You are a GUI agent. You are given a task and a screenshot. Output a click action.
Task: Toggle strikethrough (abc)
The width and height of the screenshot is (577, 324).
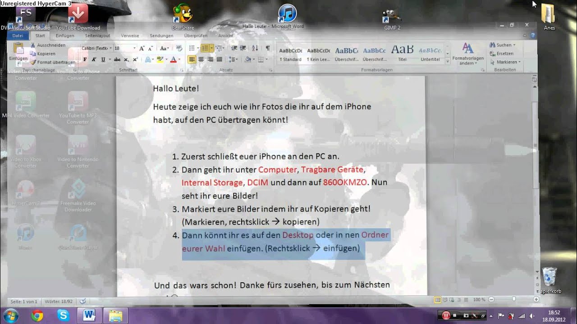click(117, 59)
